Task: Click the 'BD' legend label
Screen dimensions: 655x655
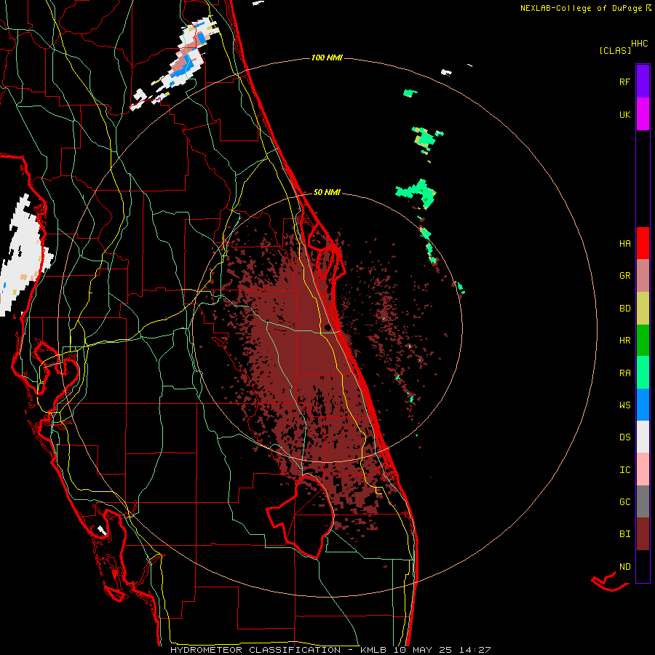Action: click(624, 309)
